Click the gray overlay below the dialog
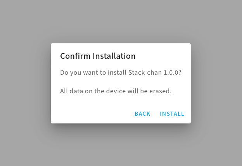Screen dimensions: 242x166 tap(121, 145)
